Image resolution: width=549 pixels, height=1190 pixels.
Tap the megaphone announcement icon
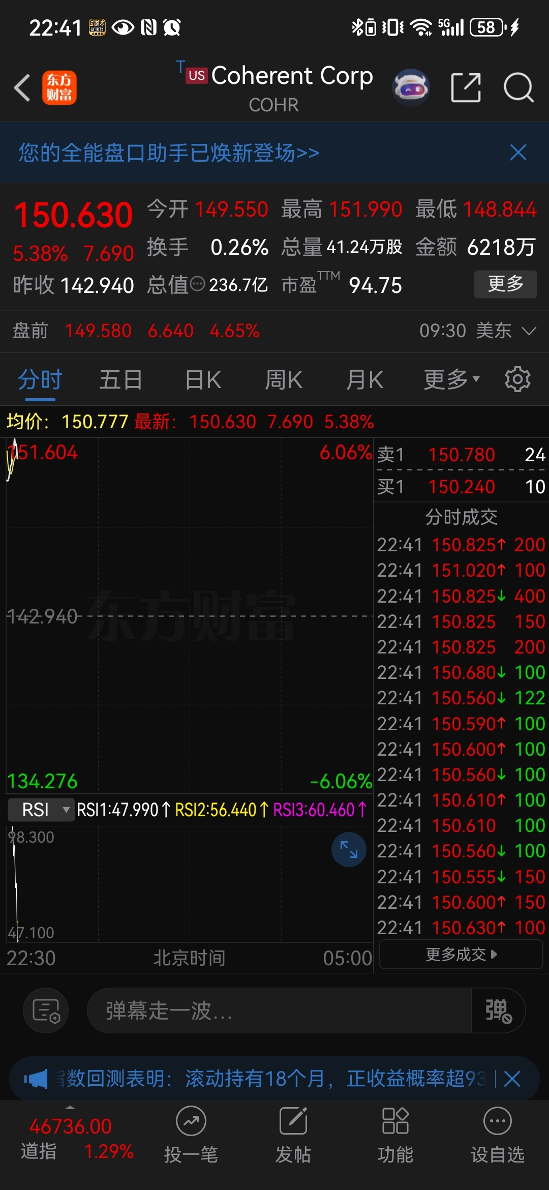(x=36, y=1078)
